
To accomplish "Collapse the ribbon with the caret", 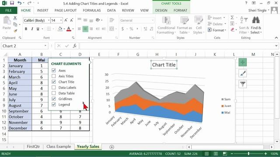I will click(x=276, y=38).
